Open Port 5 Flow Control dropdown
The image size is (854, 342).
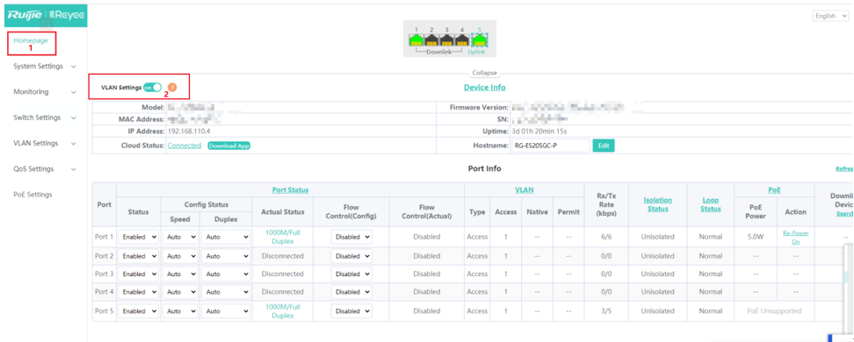tap(351, 311)
